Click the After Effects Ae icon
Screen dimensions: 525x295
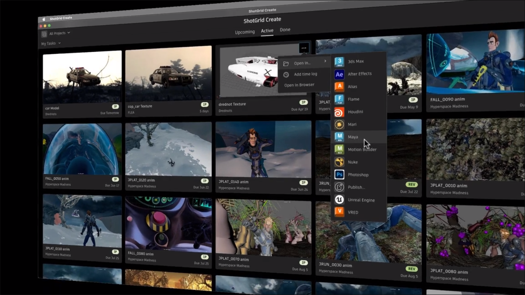[339, 74]
